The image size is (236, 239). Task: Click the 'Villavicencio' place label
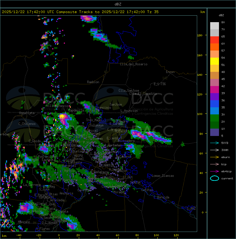tap(57, 106)
